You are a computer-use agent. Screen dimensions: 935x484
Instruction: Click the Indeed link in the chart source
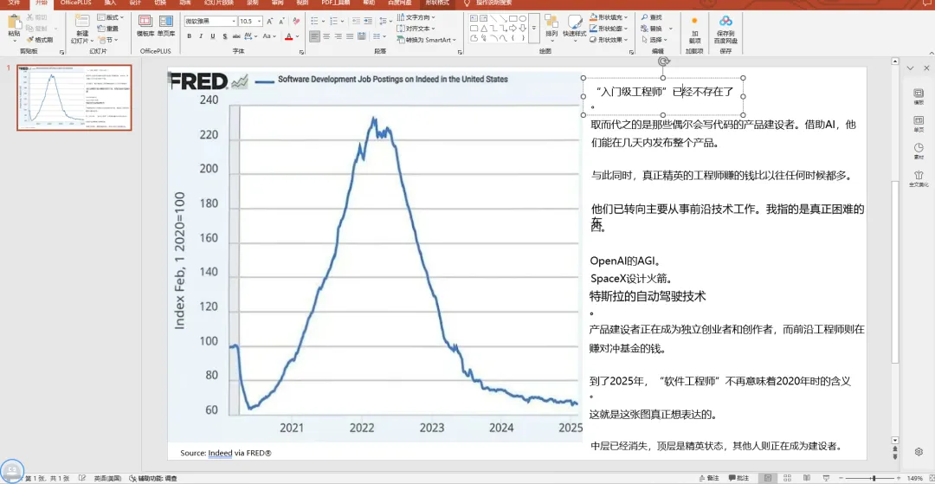pos(219,453)
